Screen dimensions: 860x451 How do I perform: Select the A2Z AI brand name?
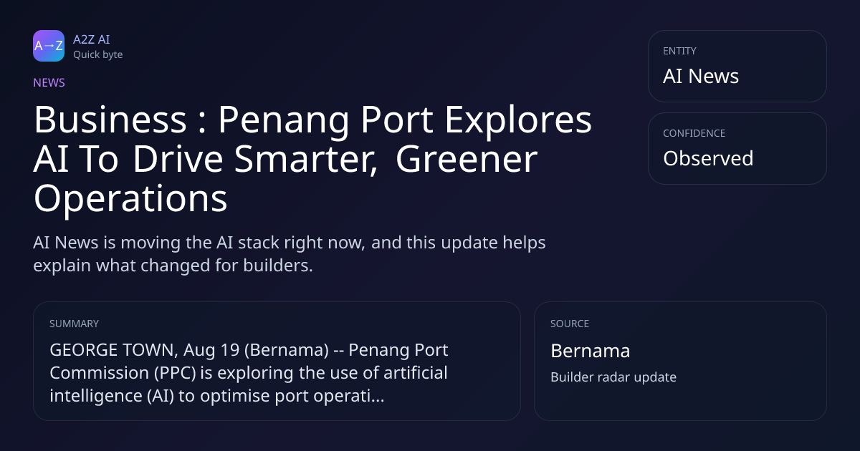(x=91, y=39)
